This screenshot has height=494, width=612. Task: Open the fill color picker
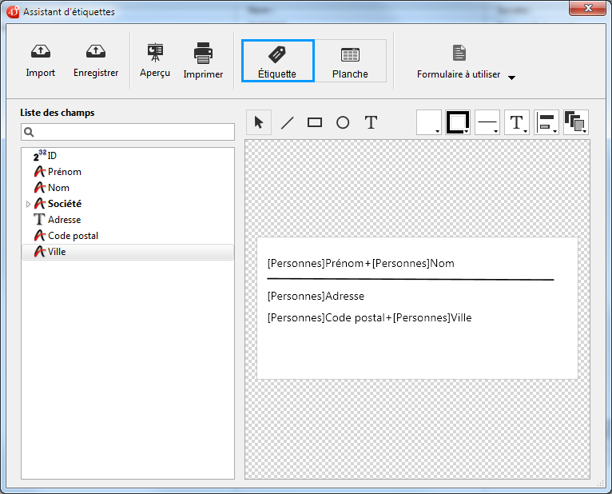[429, 122]
